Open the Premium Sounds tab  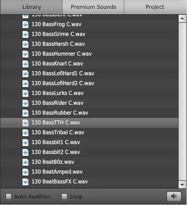point(93,7)
